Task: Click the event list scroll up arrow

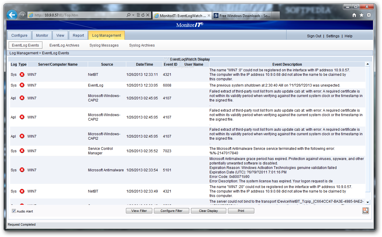Action: click(368, 64)
